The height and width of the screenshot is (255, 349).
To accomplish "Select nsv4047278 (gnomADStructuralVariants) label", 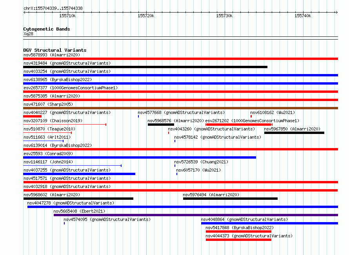I will tap(71, 203).
